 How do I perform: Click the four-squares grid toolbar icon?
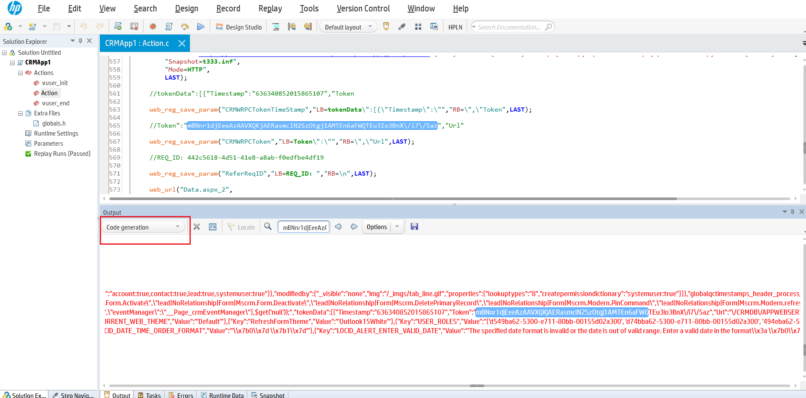[x=418, y=27]
